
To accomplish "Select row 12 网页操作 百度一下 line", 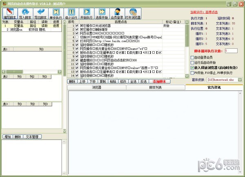I will 126,68.
